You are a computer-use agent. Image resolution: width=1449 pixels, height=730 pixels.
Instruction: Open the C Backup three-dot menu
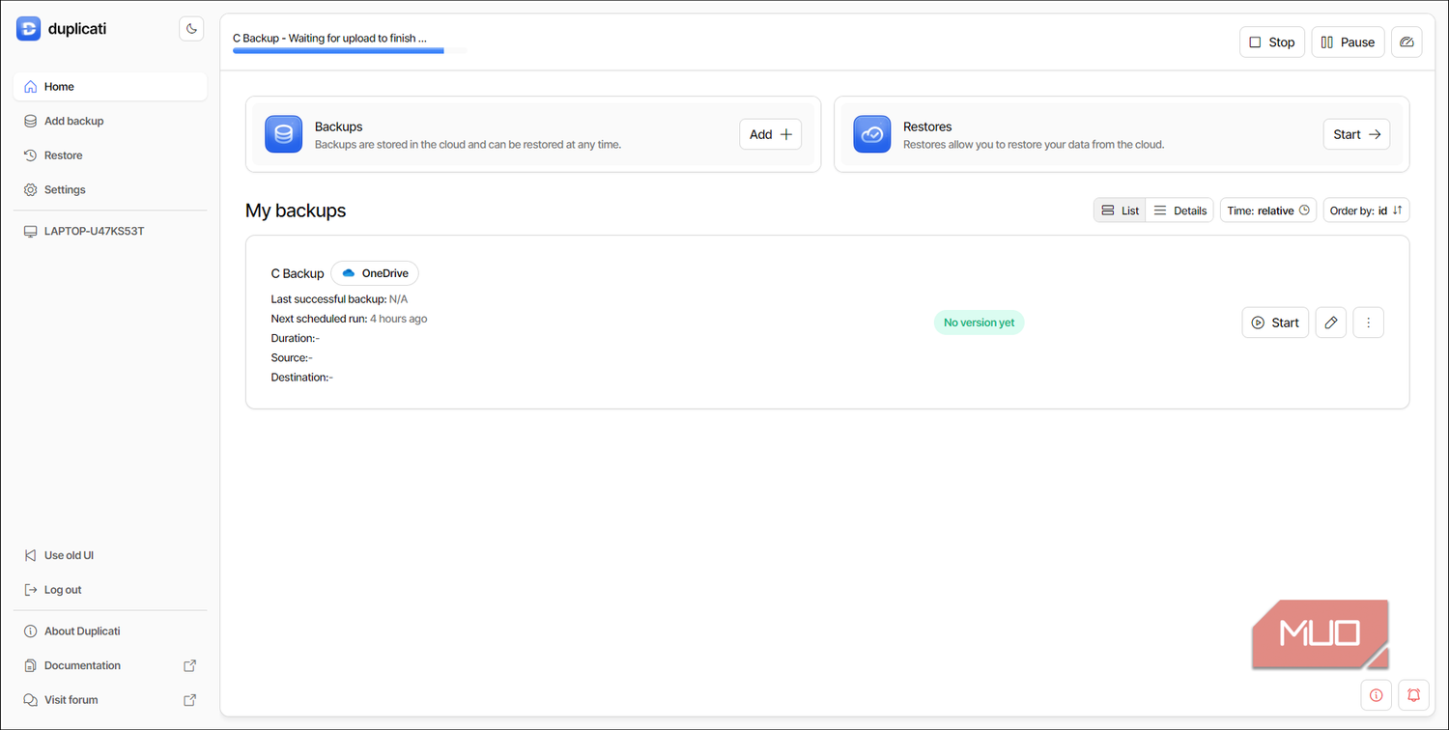click(1369, 323)
